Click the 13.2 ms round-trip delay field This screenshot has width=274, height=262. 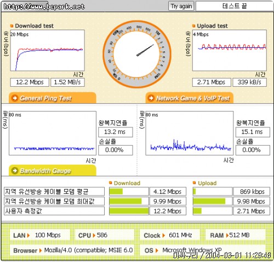pos(116,132)
